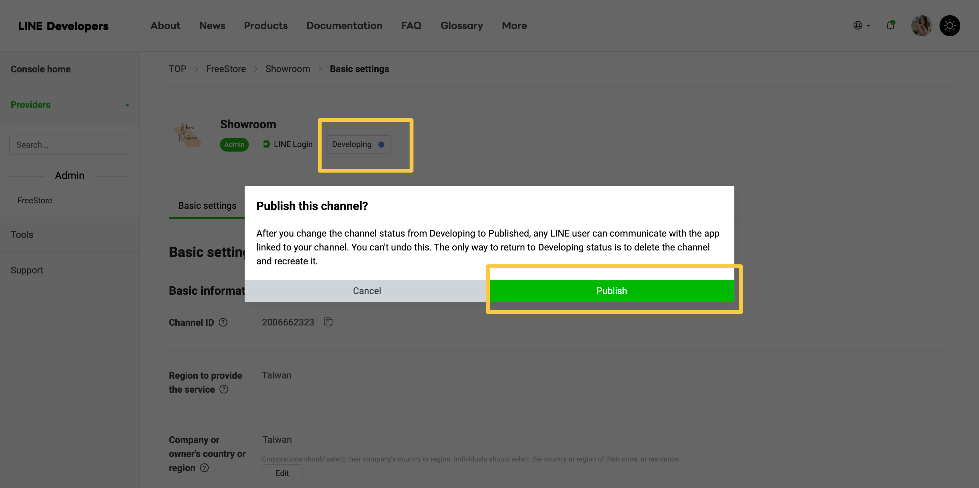The width and height of the screenshot is (979, 488).
Task: Go to Console home in sidebar
Action: coord(41,69)
